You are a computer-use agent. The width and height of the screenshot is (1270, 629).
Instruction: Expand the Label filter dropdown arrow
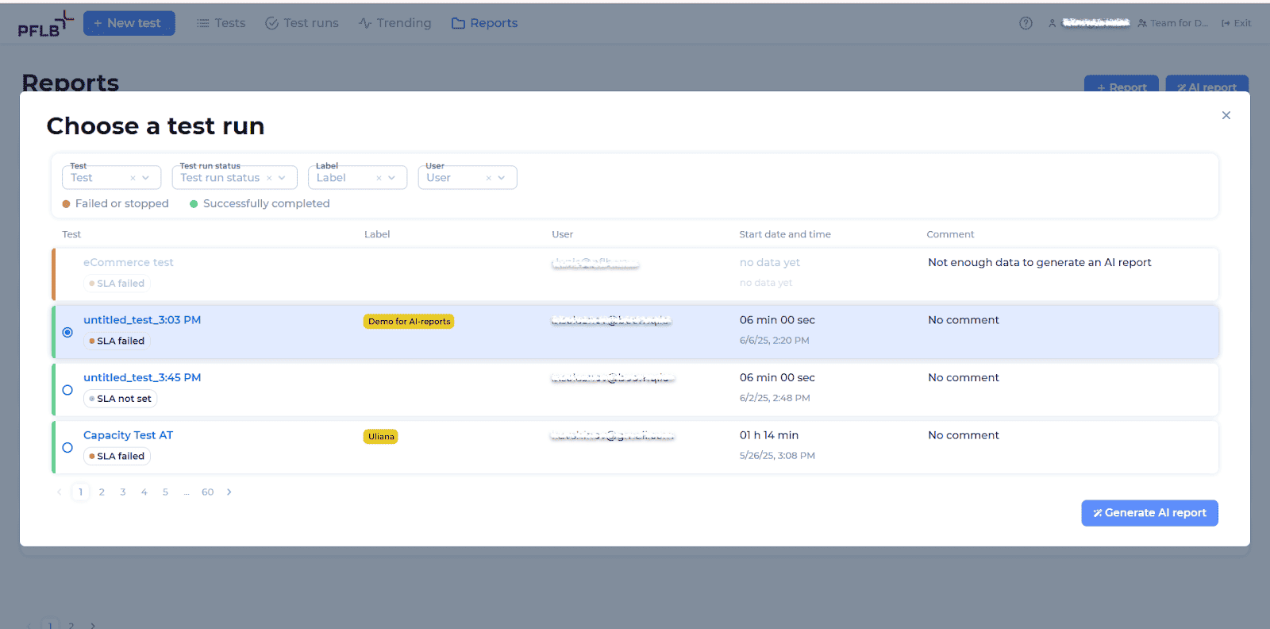(x=391, y=178)
